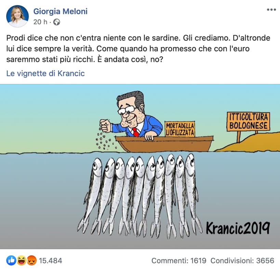The height and width of the screenshot is (270, 280).
Task: Show the Commenti: 1619 comments
Action: tap(179, 261)
